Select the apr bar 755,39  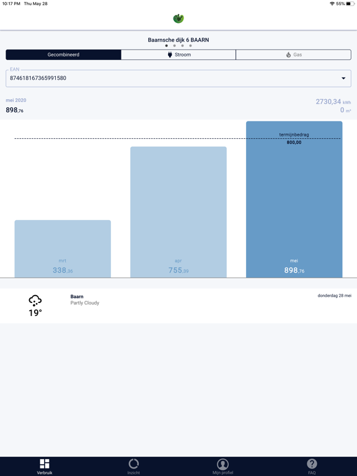point(178,212)
